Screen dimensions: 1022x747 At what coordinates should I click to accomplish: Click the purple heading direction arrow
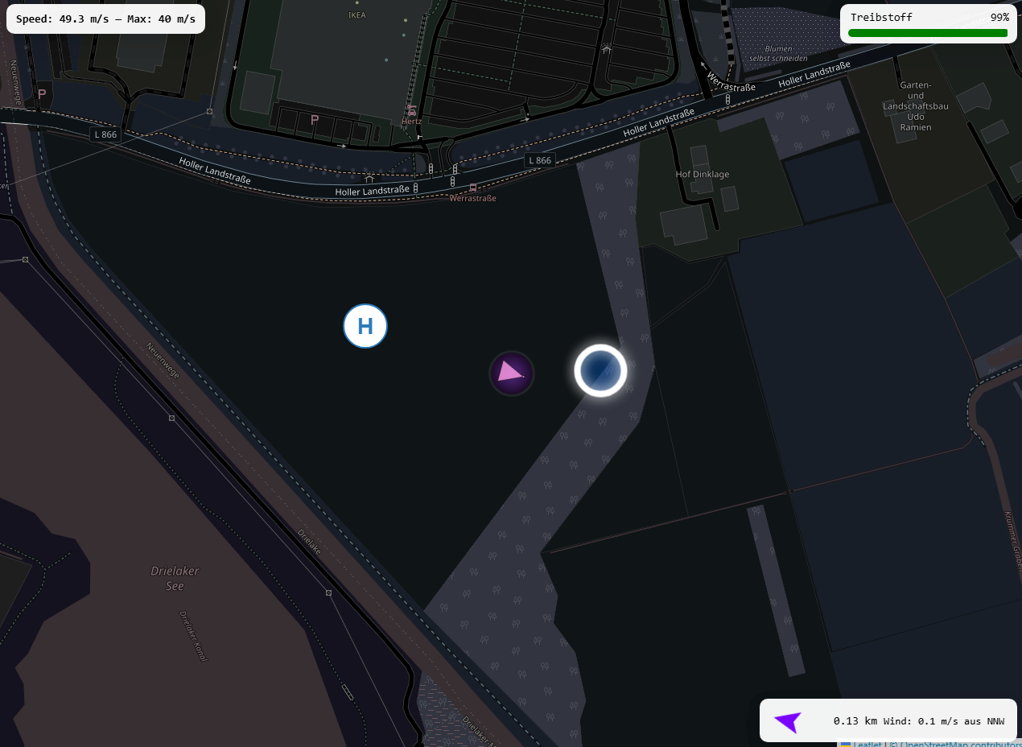point(788,722)
